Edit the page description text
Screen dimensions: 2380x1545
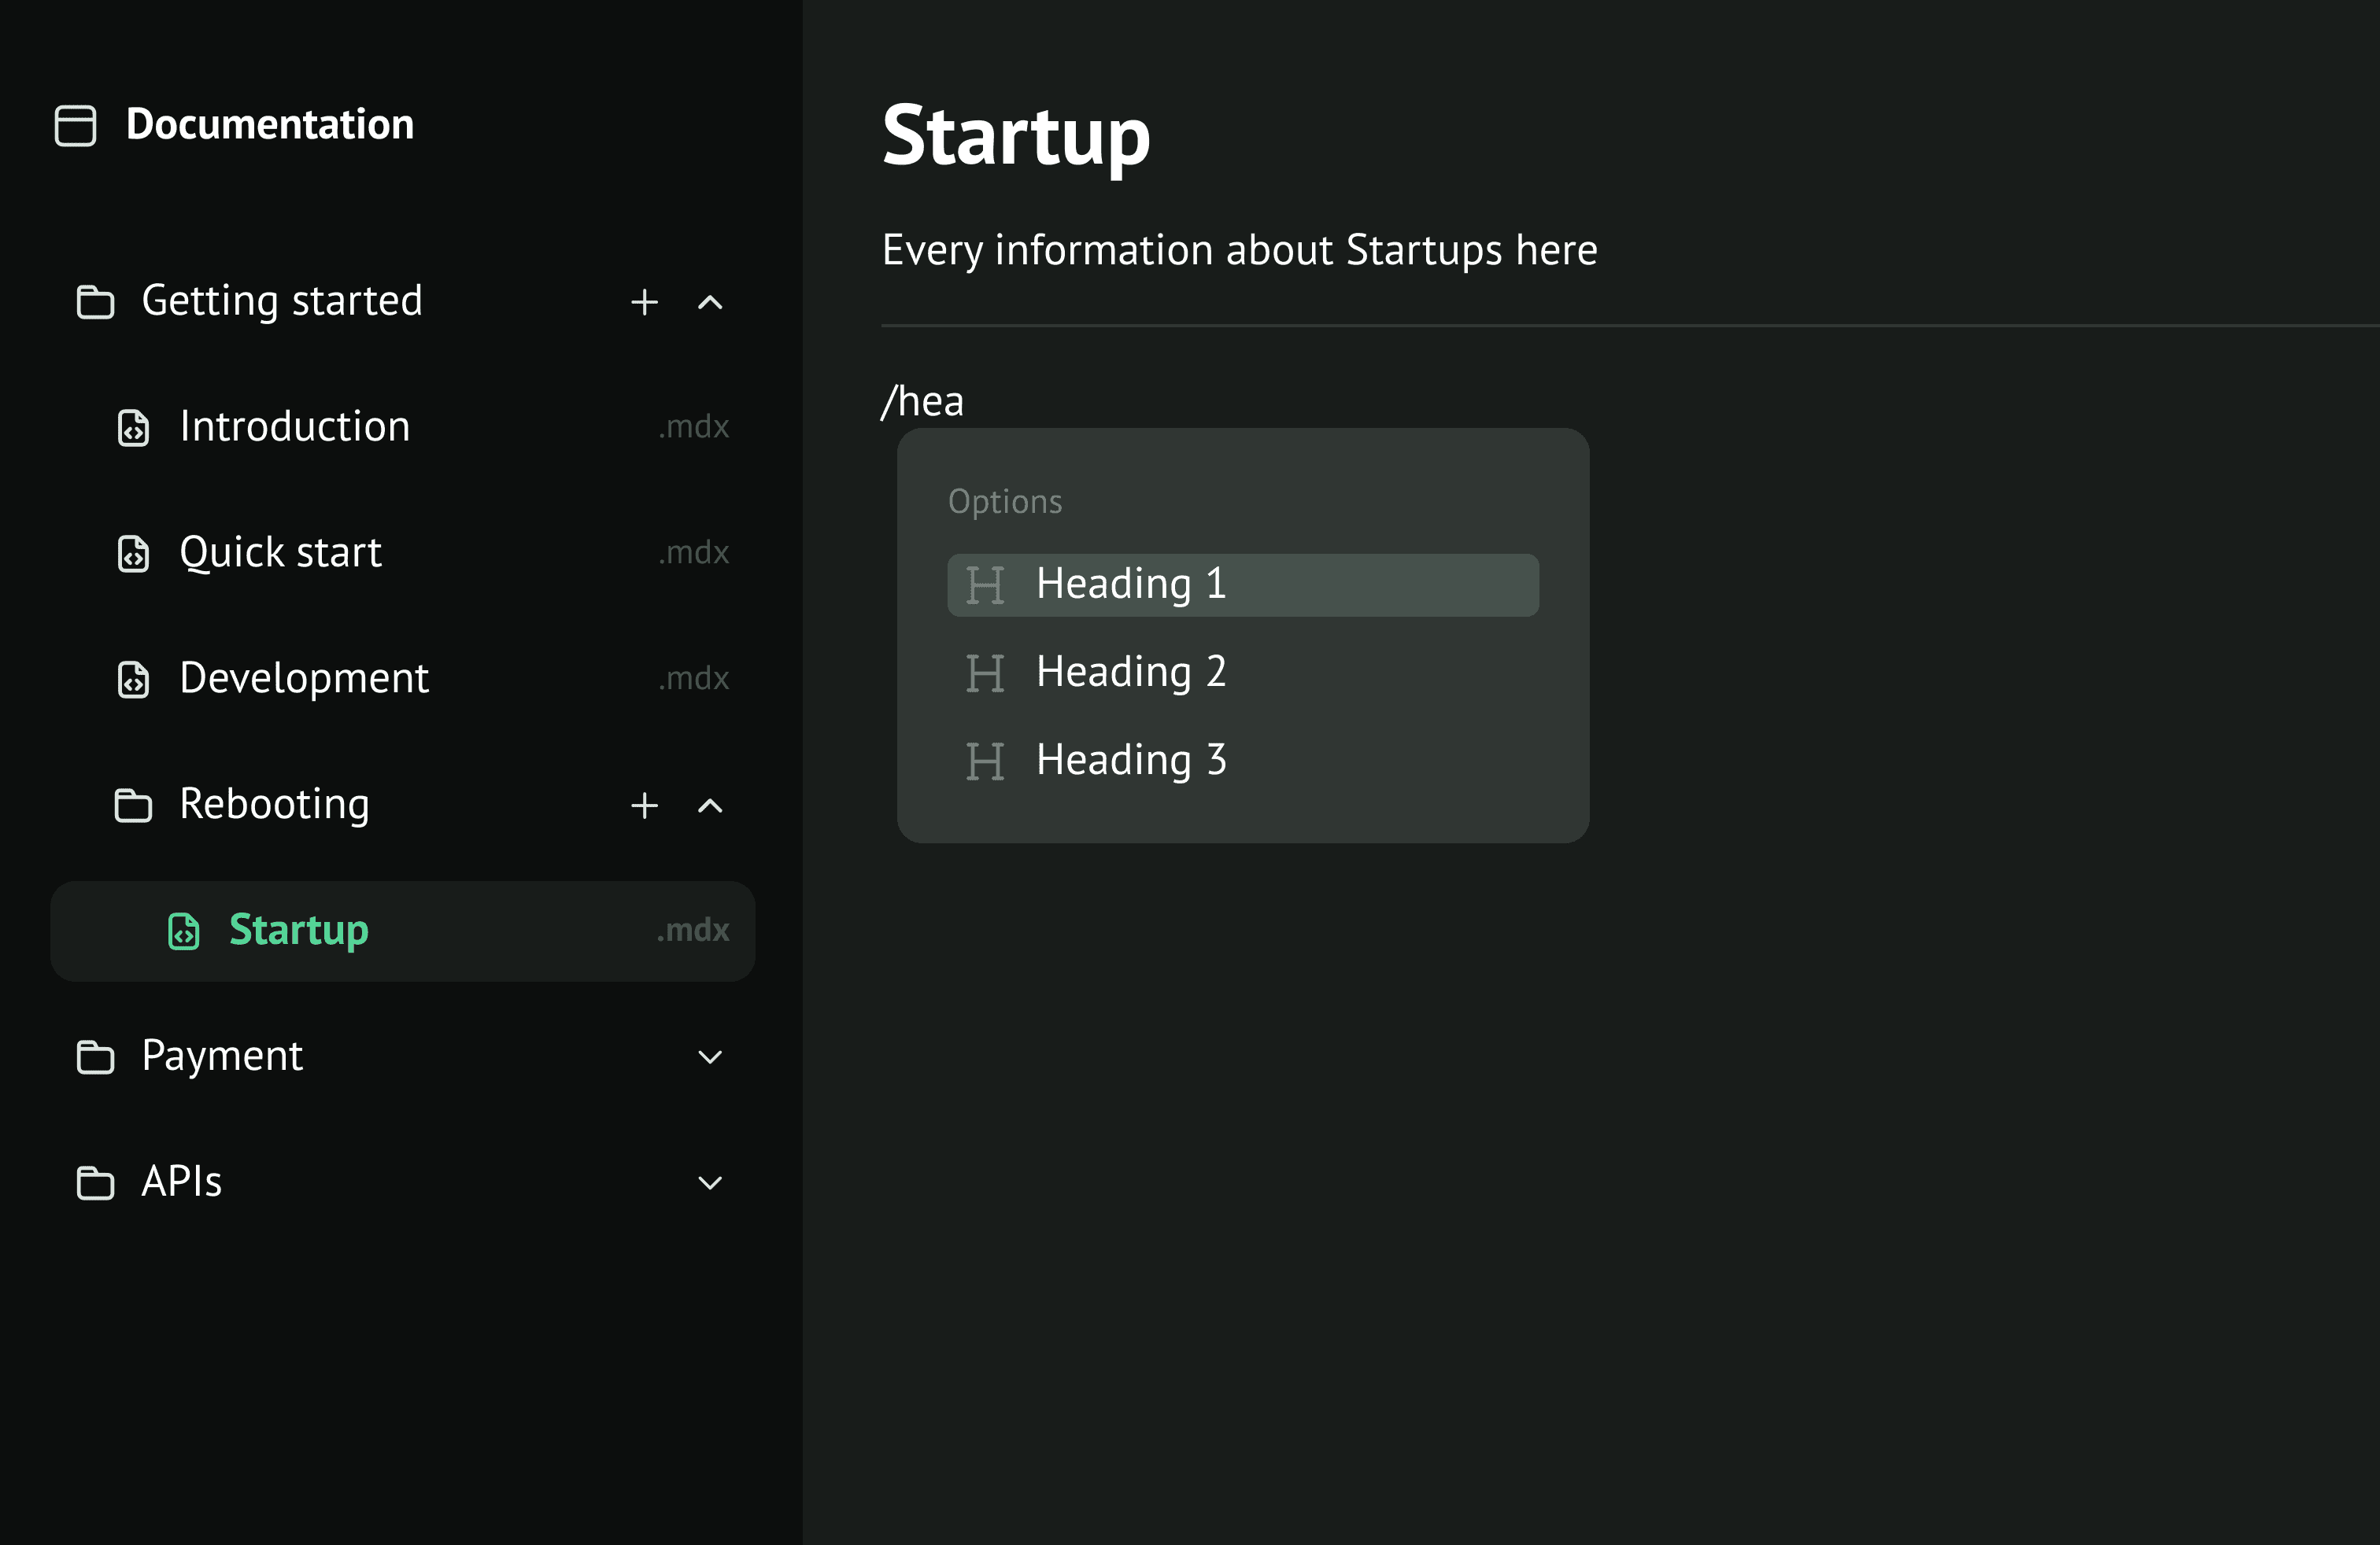point(1238,250)
